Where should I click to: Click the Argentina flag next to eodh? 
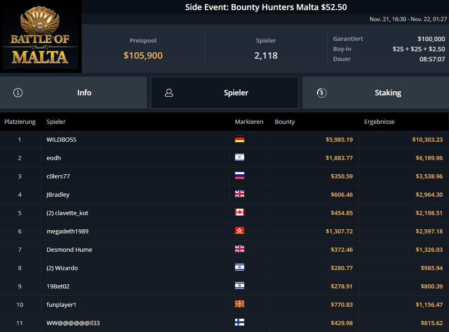[x=239, y=158]
